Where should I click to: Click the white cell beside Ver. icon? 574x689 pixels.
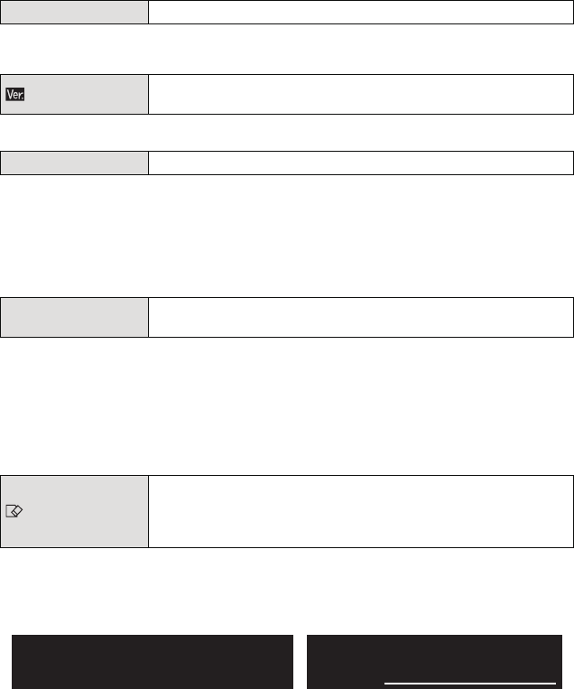360,94
